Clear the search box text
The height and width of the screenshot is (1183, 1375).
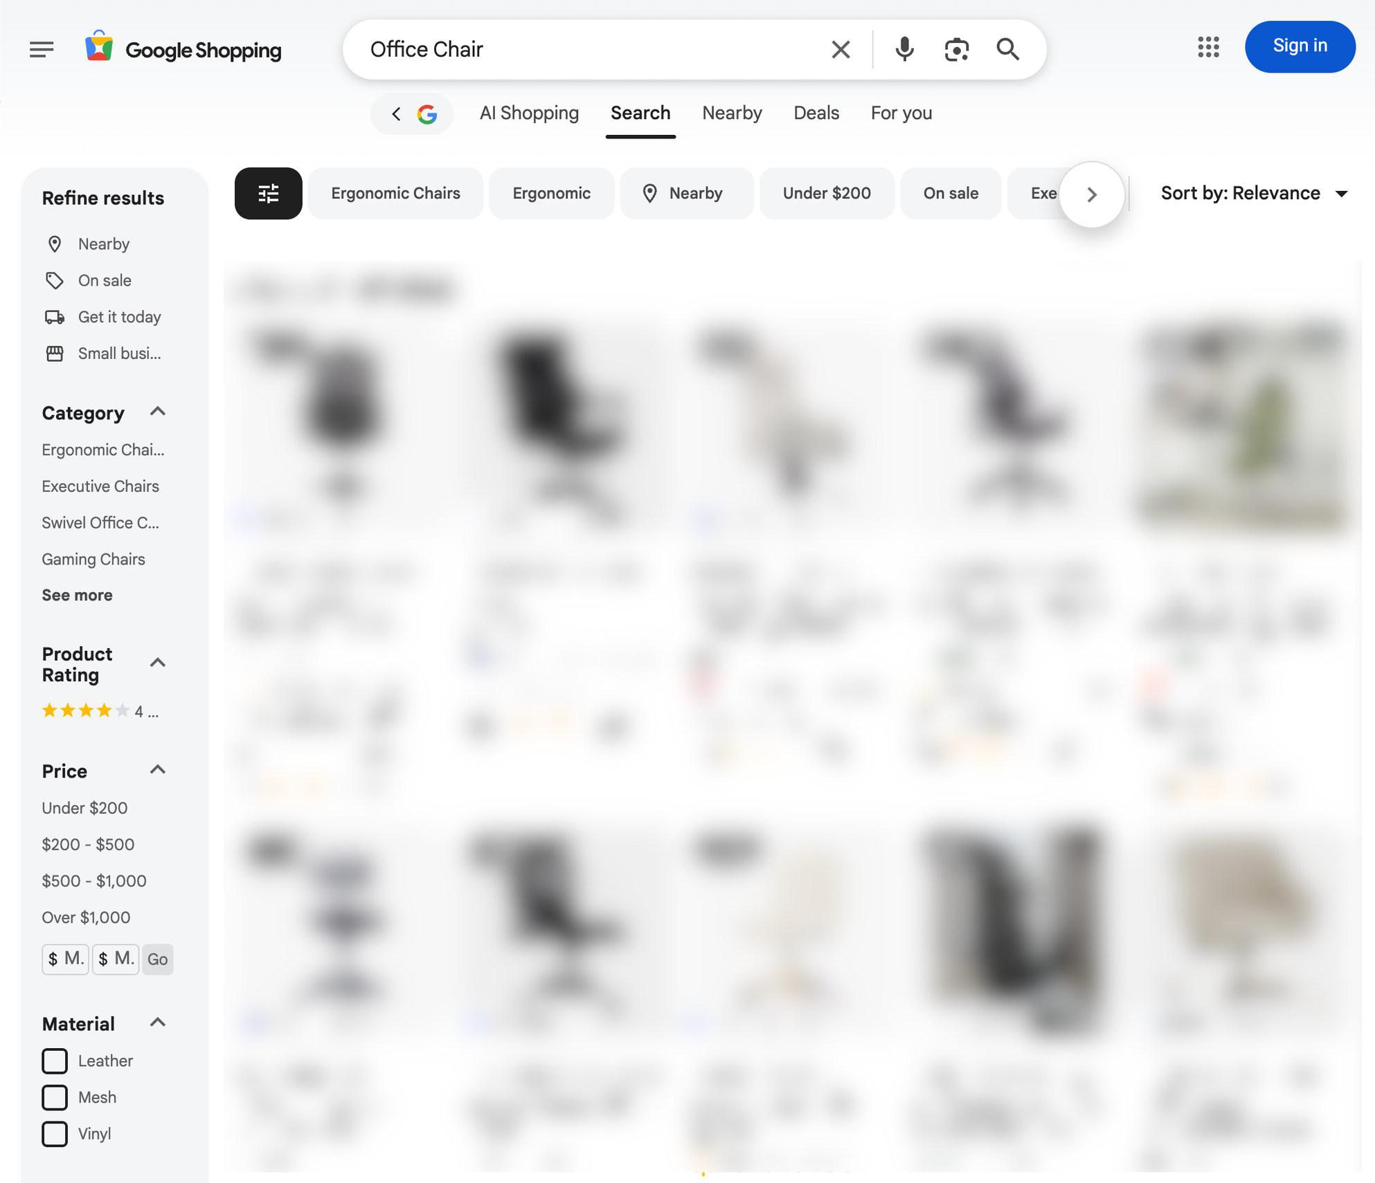[841, 50]
